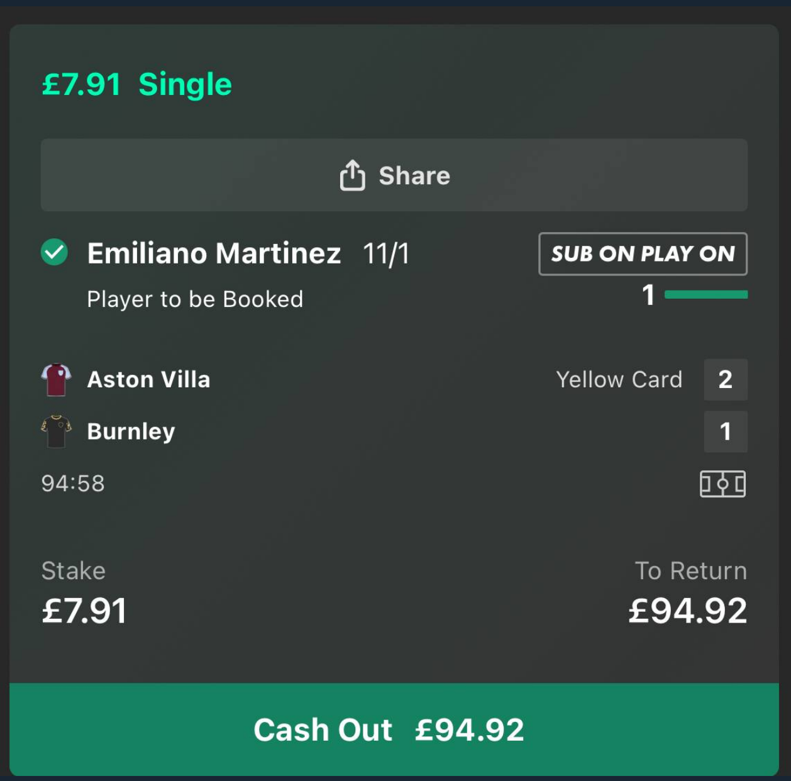Open Burnley's yellow card count box
791x781 pixels.
[x=726, y=431]
